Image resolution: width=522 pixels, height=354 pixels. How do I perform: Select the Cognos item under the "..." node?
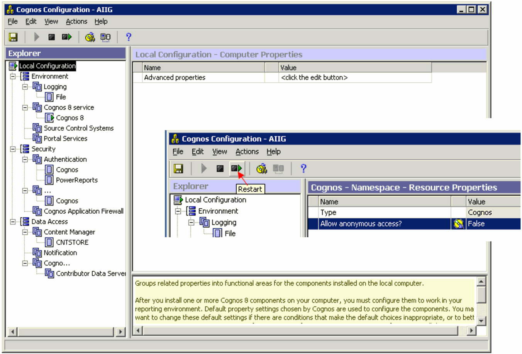tap(67, 201)
